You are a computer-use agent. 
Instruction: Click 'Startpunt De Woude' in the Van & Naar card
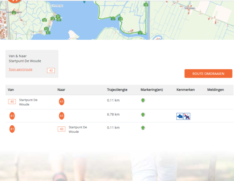[25, 61]
